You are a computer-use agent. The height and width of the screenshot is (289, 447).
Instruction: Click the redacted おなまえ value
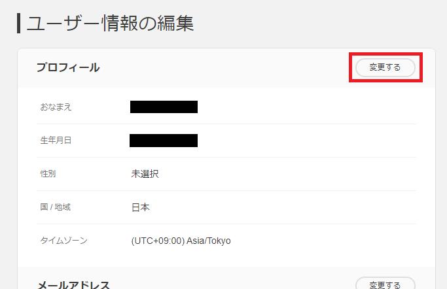pos(164,107)
